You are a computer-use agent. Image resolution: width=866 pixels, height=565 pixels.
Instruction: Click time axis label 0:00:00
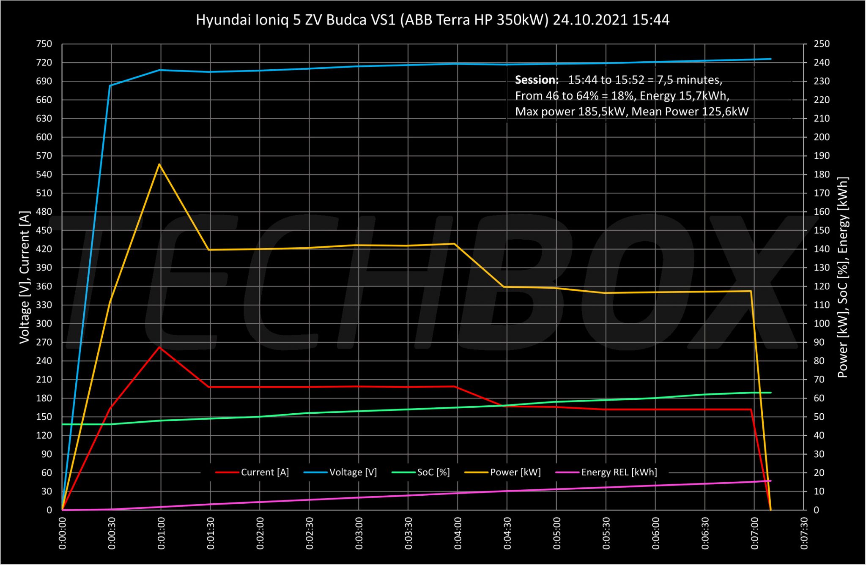(x=62, y=533)
